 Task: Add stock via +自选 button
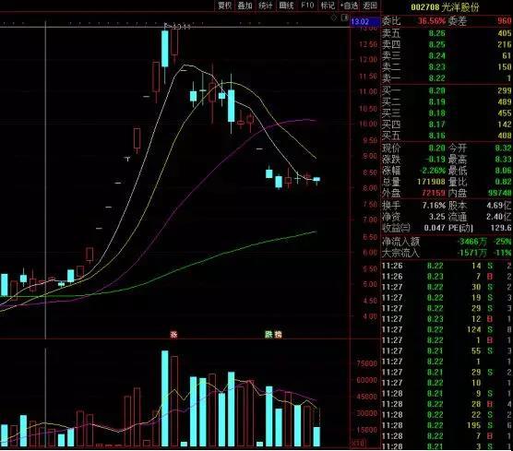tap(349, 6)
